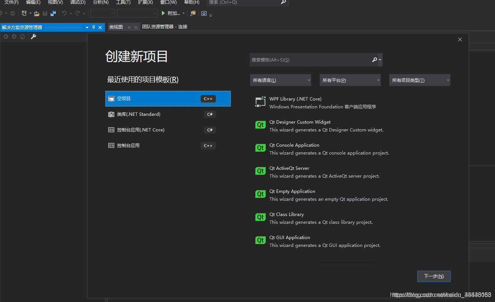Open the Solution Configurations combo box
The image size is (495, 302).
(102, 13)
